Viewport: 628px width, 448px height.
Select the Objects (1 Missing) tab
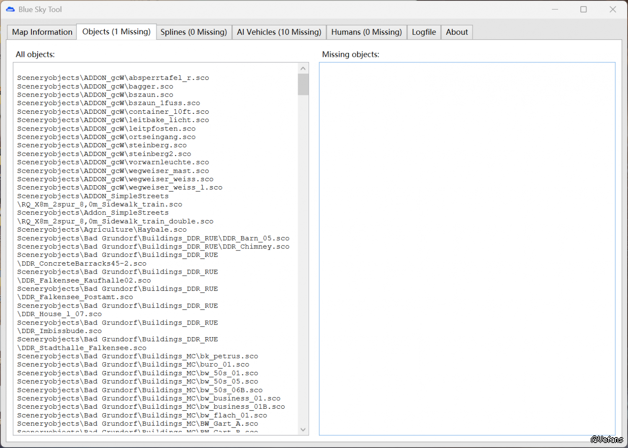coord(116,32)
